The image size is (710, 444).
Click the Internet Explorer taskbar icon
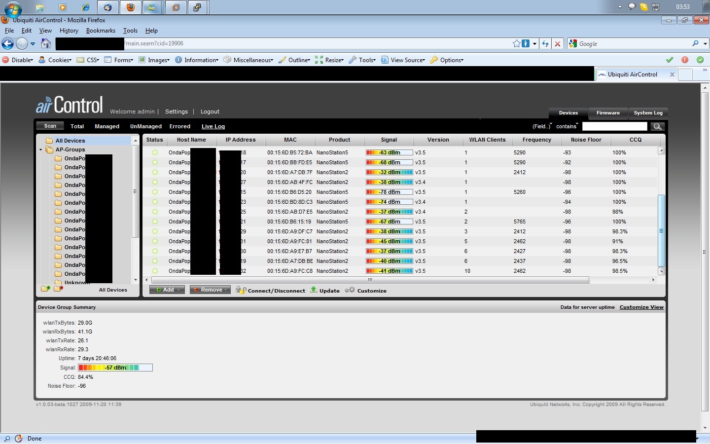(85, 7)
